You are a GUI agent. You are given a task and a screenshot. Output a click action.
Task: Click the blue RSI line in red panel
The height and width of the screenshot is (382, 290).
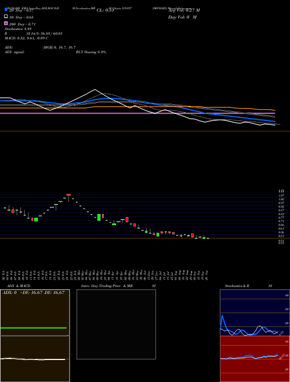(x=249, y=357)
